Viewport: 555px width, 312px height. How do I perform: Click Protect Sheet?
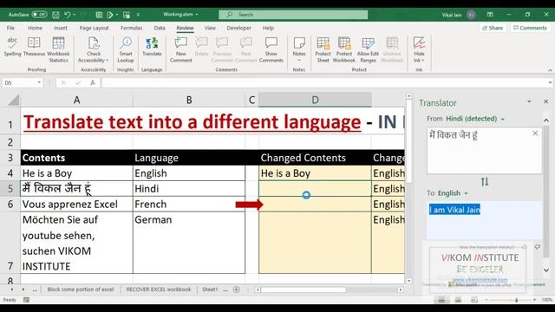tap(323, 49)
